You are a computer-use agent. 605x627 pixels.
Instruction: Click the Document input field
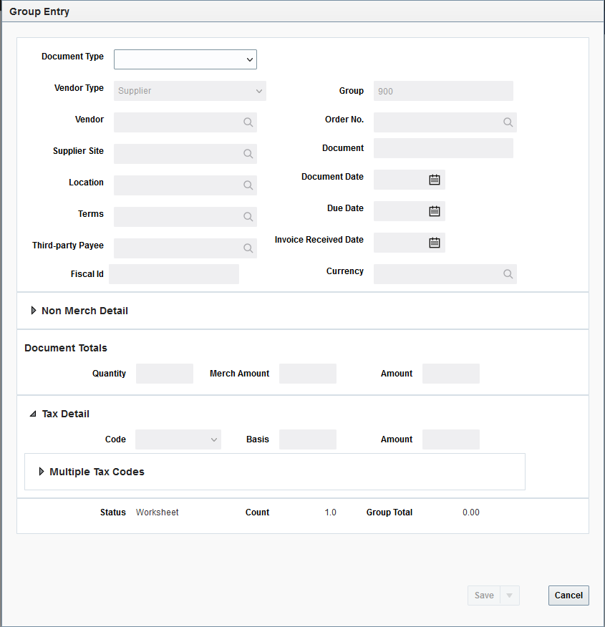(443, 148)
